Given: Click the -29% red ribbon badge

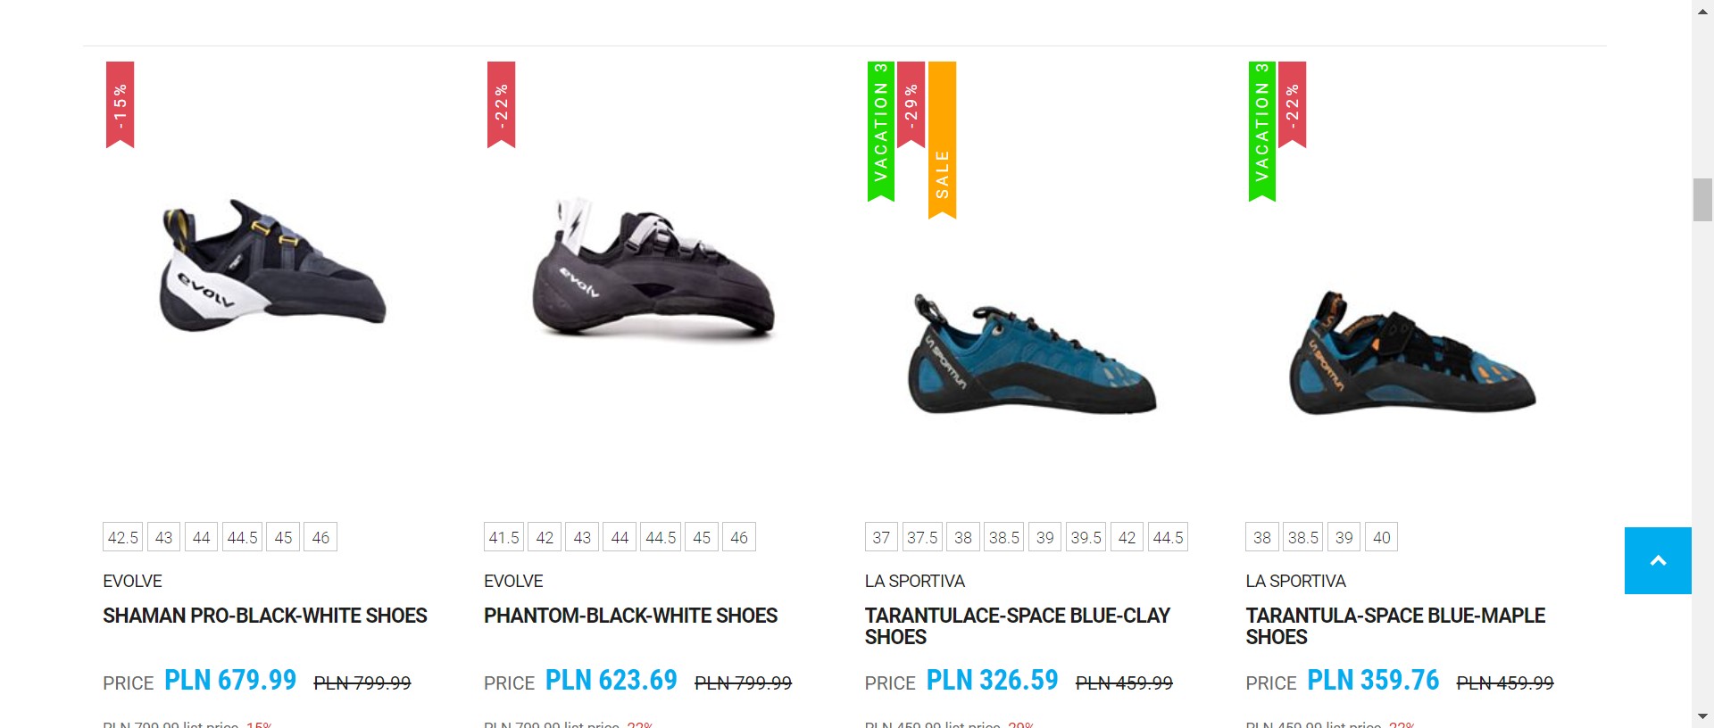Looking at the screenshot, I should 911,104.
